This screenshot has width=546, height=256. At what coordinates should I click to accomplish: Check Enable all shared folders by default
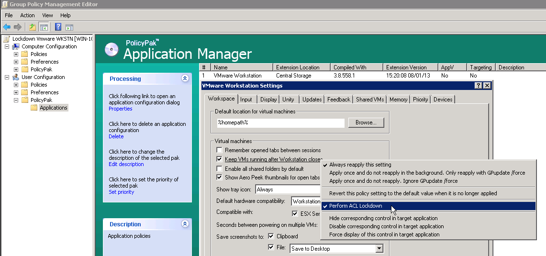(x=220, y=169)
